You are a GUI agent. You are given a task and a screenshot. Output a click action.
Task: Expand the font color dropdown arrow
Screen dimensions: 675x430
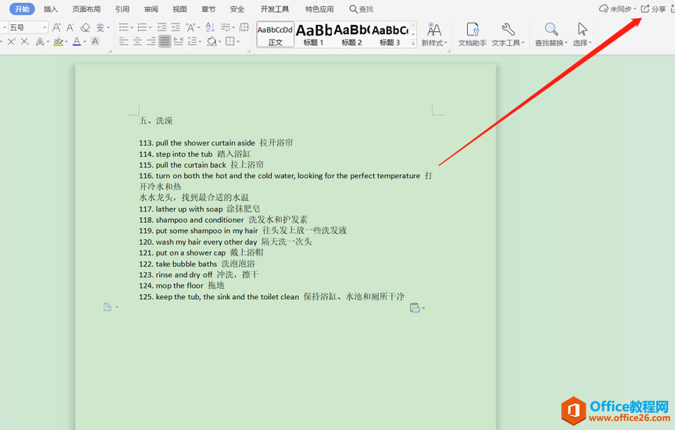[x=85, y=42]
